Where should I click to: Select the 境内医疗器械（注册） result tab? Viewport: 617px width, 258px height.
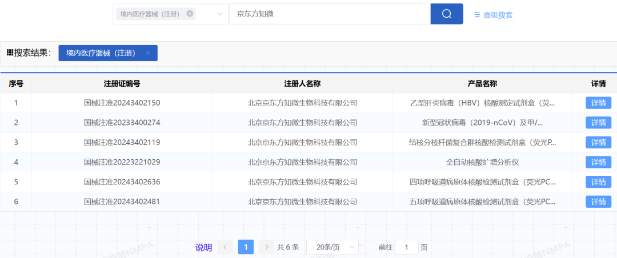coord(101,53)
